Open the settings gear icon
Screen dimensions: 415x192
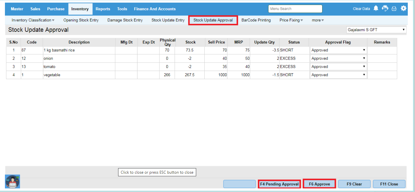tap(404, 9)
